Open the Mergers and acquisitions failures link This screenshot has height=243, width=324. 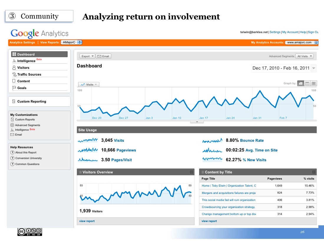point(229,193)
